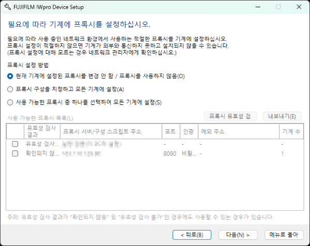This screenshot has width=310, height=246.
Task: Click the '내보내기(E)' export button
Action: tap(282, 116)
